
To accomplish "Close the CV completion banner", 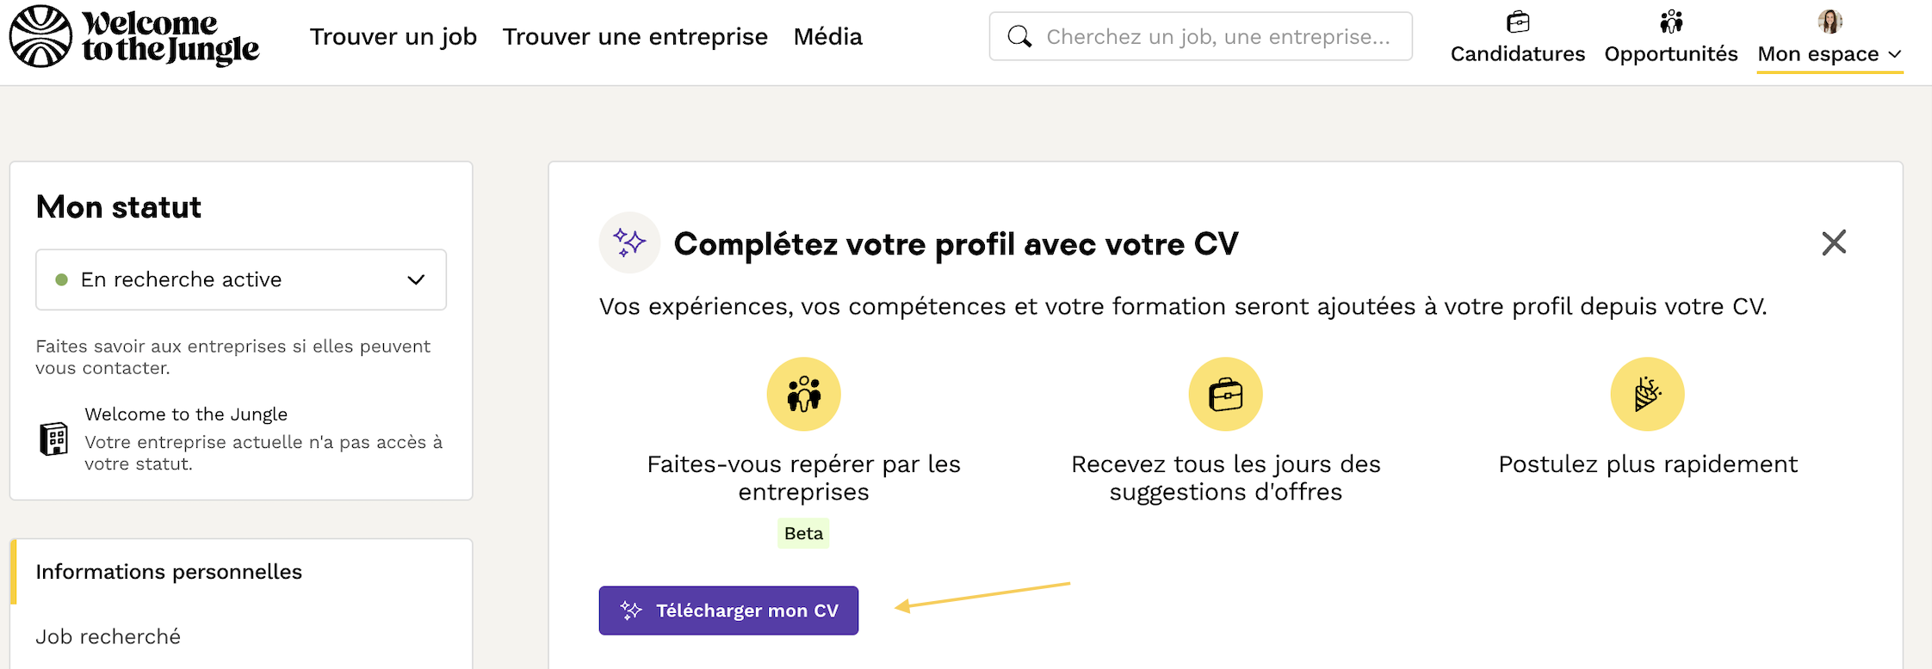I will click(1834, 242).
